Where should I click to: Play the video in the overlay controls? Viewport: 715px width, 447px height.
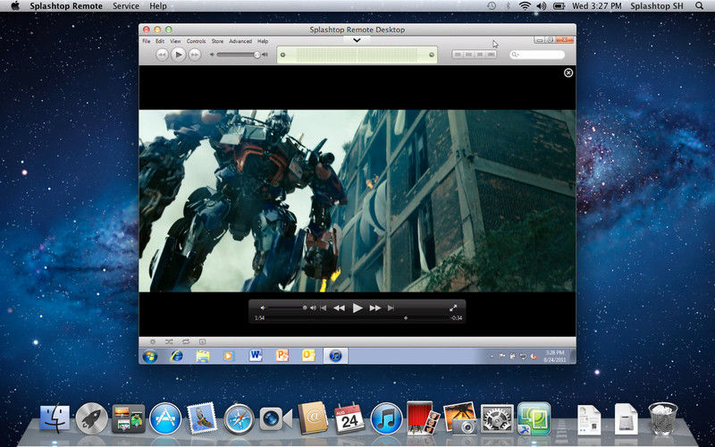point(357,308)
